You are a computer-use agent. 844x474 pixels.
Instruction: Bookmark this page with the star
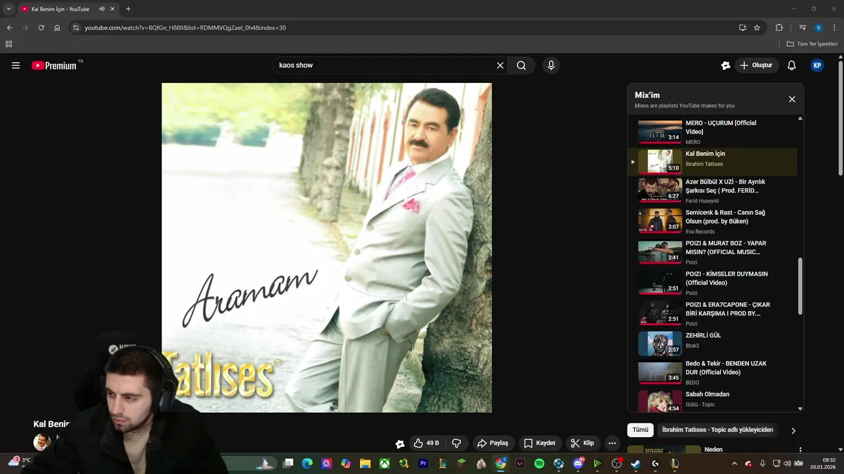click(757, 28)
